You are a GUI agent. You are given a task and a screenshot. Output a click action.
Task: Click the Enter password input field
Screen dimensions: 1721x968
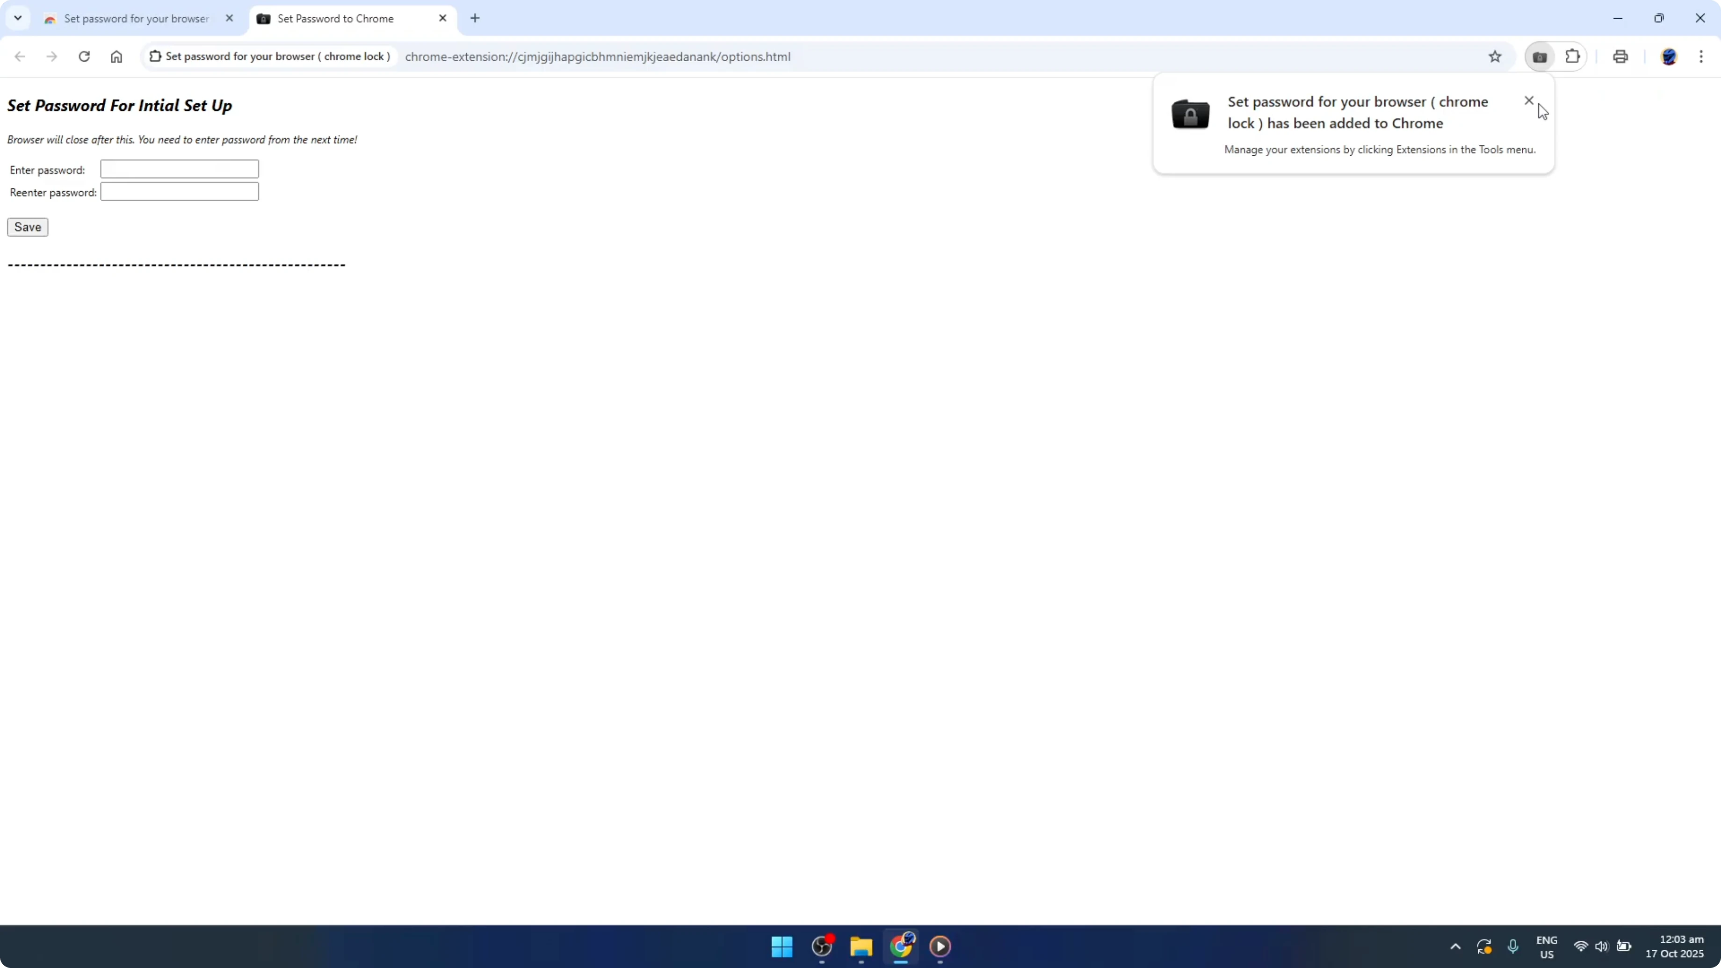click(179, 169)
